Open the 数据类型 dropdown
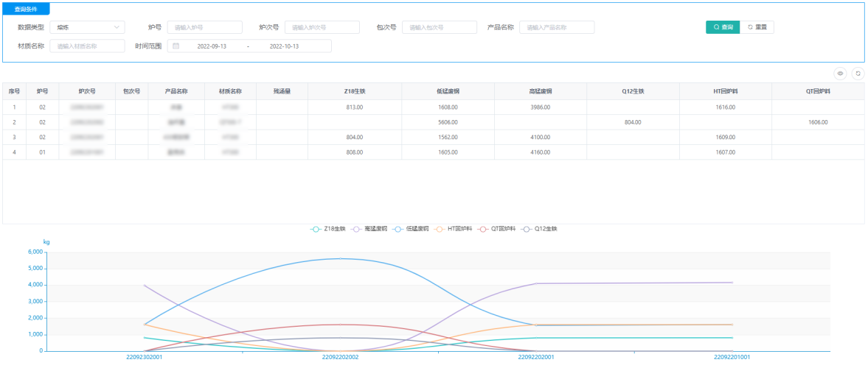Screen dimensions: 868x368 point(87,27)
